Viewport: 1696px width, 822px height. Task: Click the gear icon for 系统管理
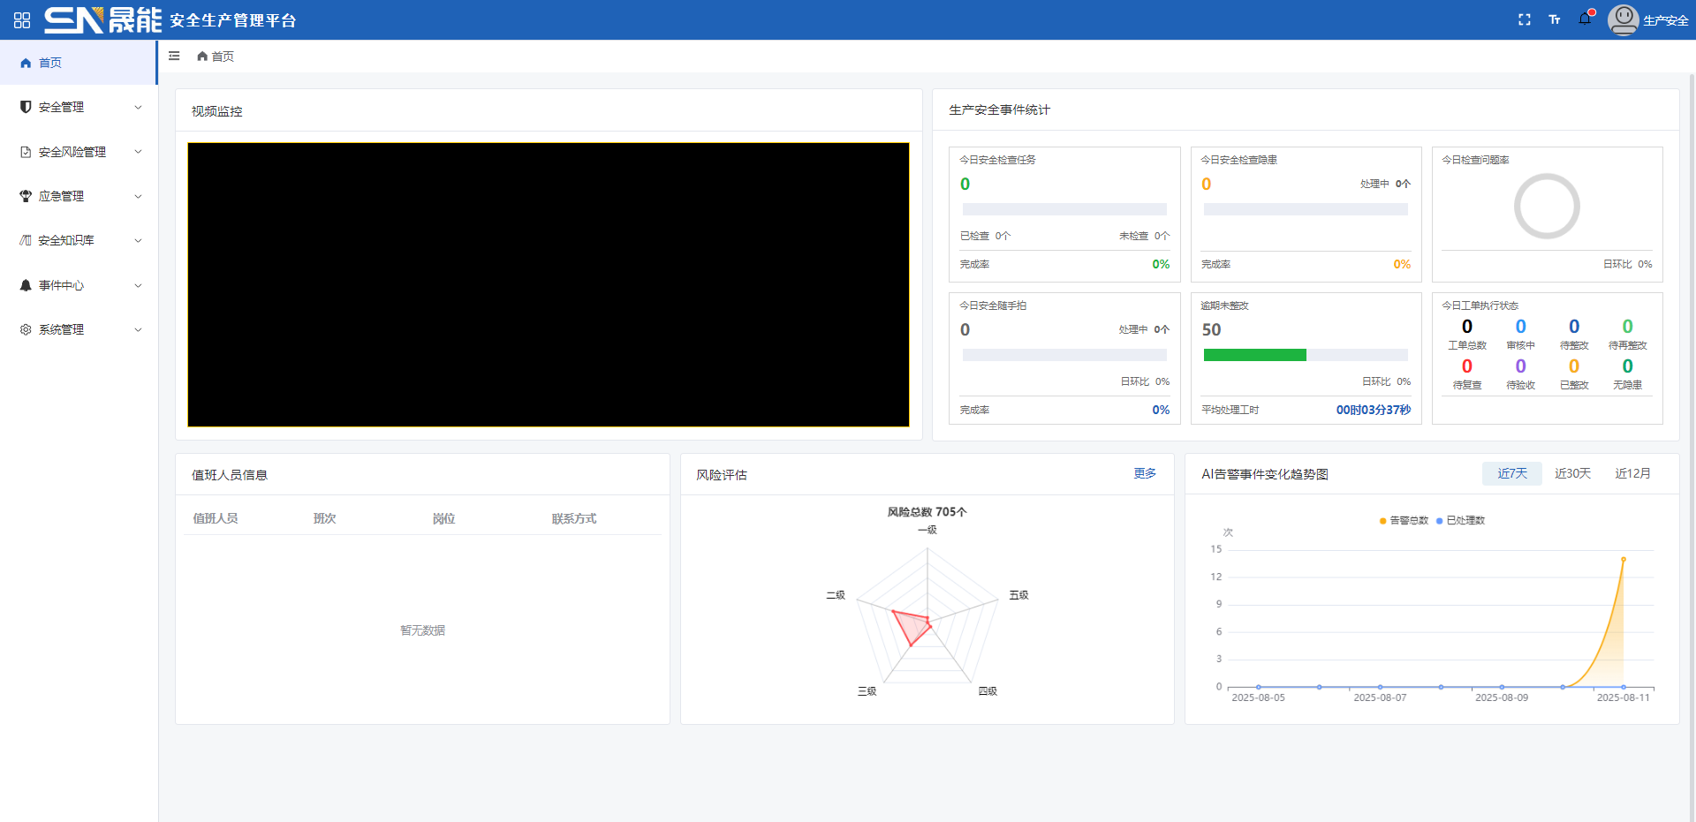(26, 329)
